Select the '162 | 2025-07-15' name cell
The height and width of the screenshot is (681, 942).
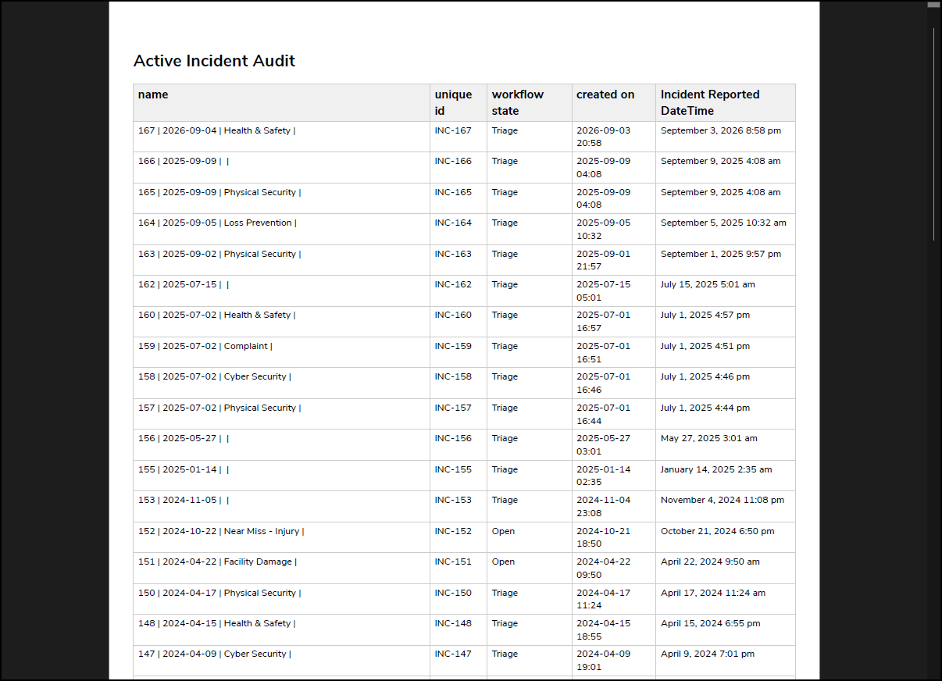tap(281, 291)
